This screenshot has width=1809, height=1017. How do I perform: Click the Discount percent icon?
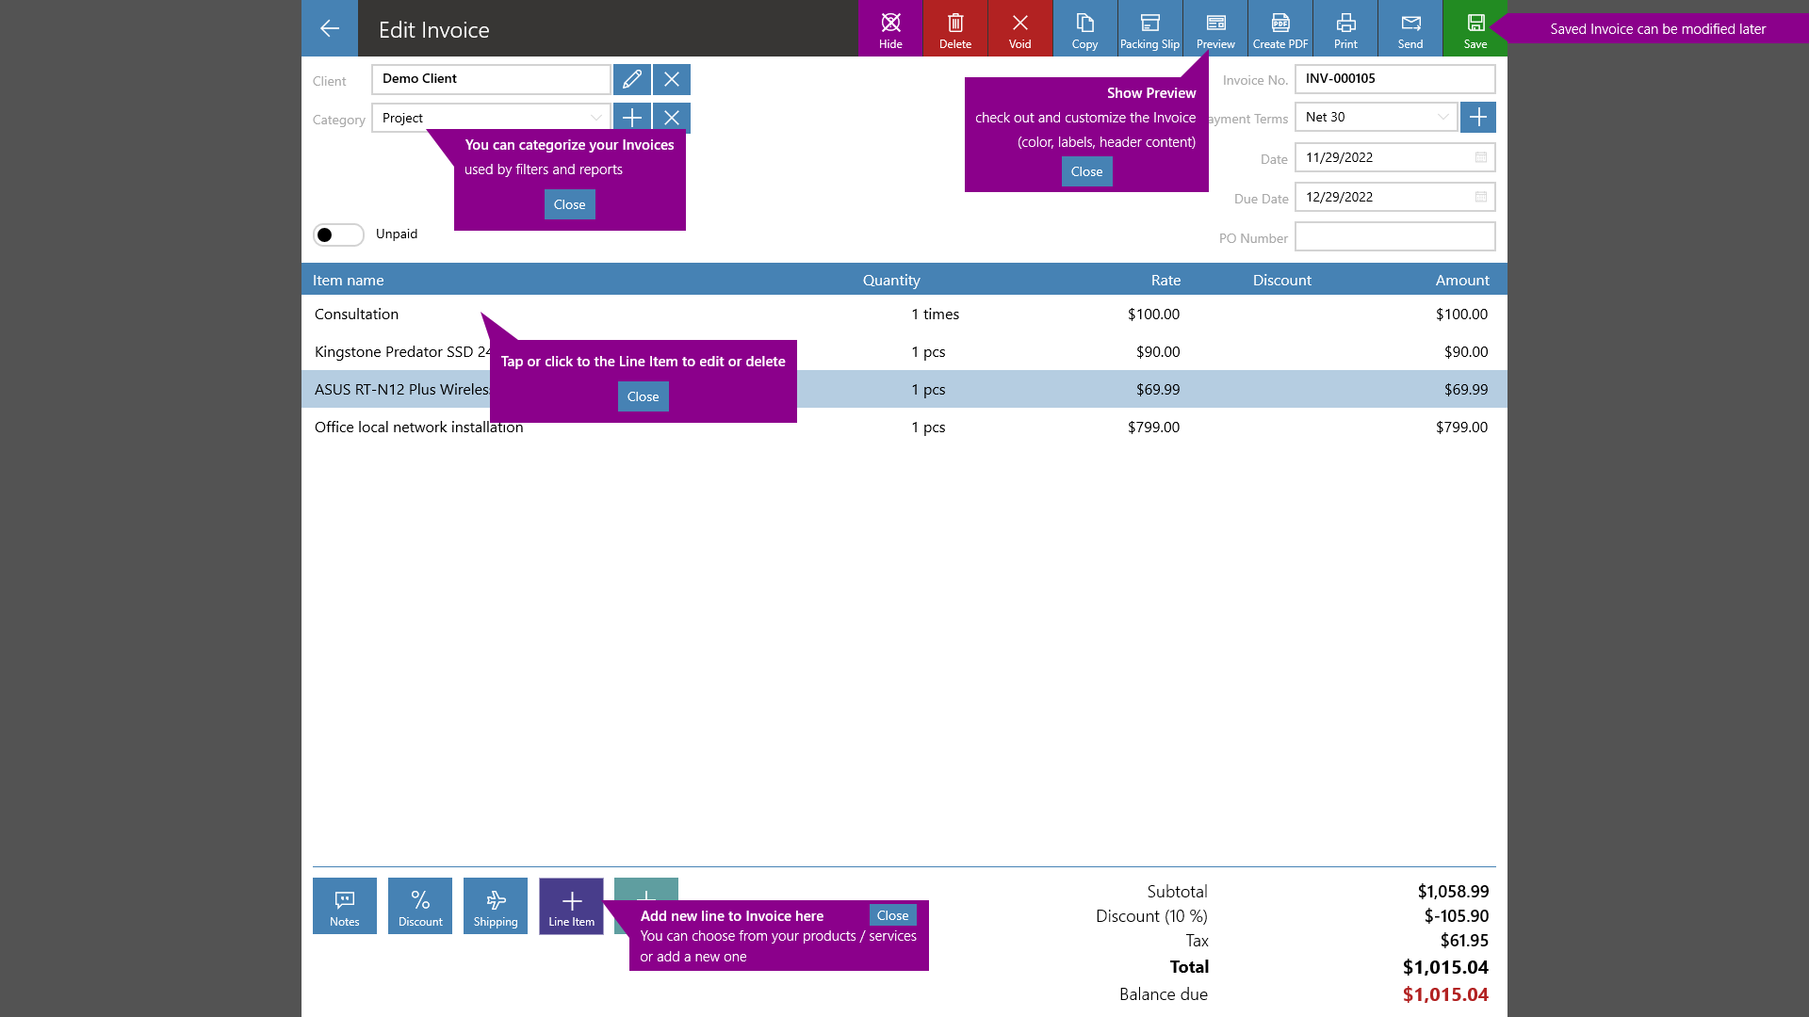[420, 905]
